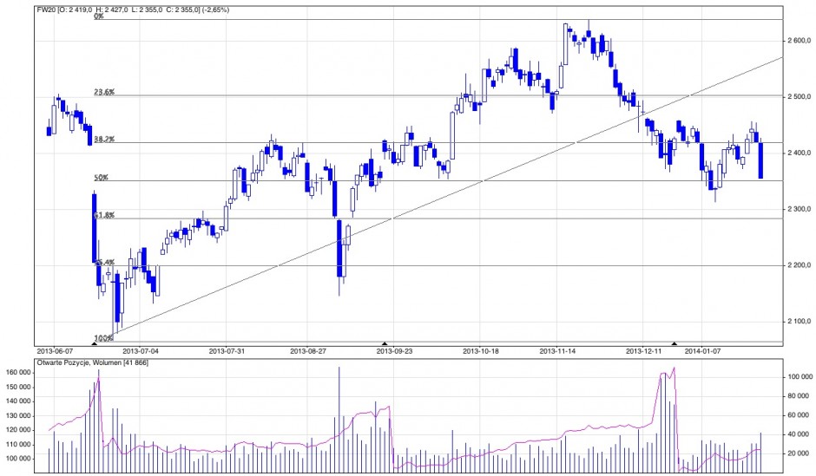816x476 pixels.
Task: Click the 38.2% Fibonacci retracement label
Action: click(103, 139)
